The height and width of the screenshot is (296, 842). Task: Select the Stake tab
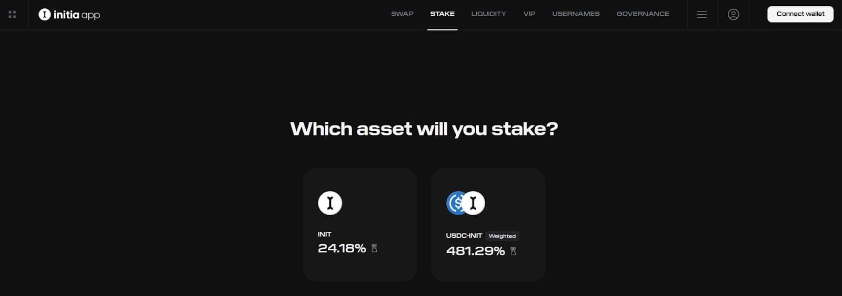coord(442,14)
